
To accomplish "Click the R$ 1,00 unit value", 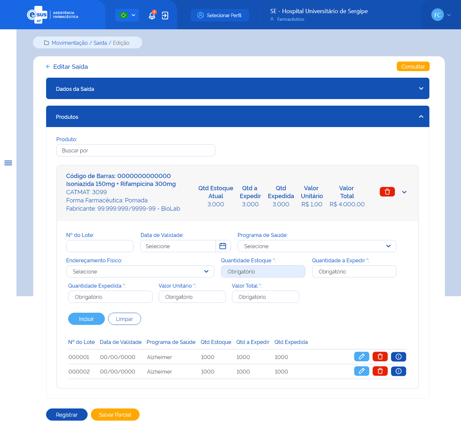I will tap(312, 204).
